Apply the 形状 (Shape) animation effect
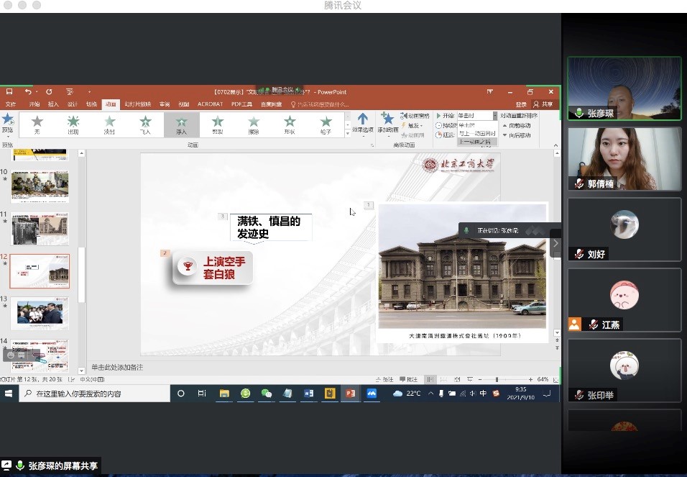Screen dimensions: 687x477 (x=290, y=124)
